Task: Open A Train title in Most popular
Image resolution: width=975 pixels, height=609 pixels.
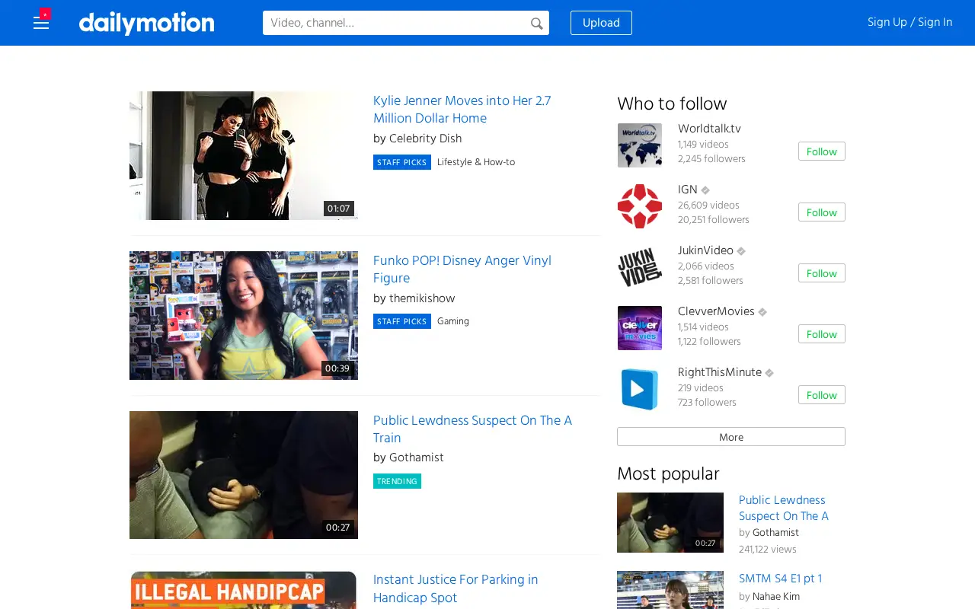Action: click(x=783, y=508)
